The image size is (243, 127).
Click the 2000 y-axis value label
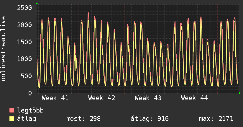pos(24,25)
